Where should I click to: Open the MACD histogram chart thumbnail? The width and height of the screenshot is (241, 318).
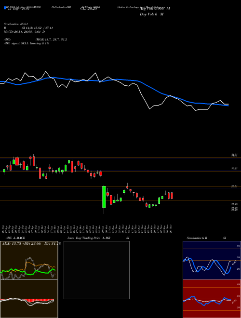[x=29, y=299]
